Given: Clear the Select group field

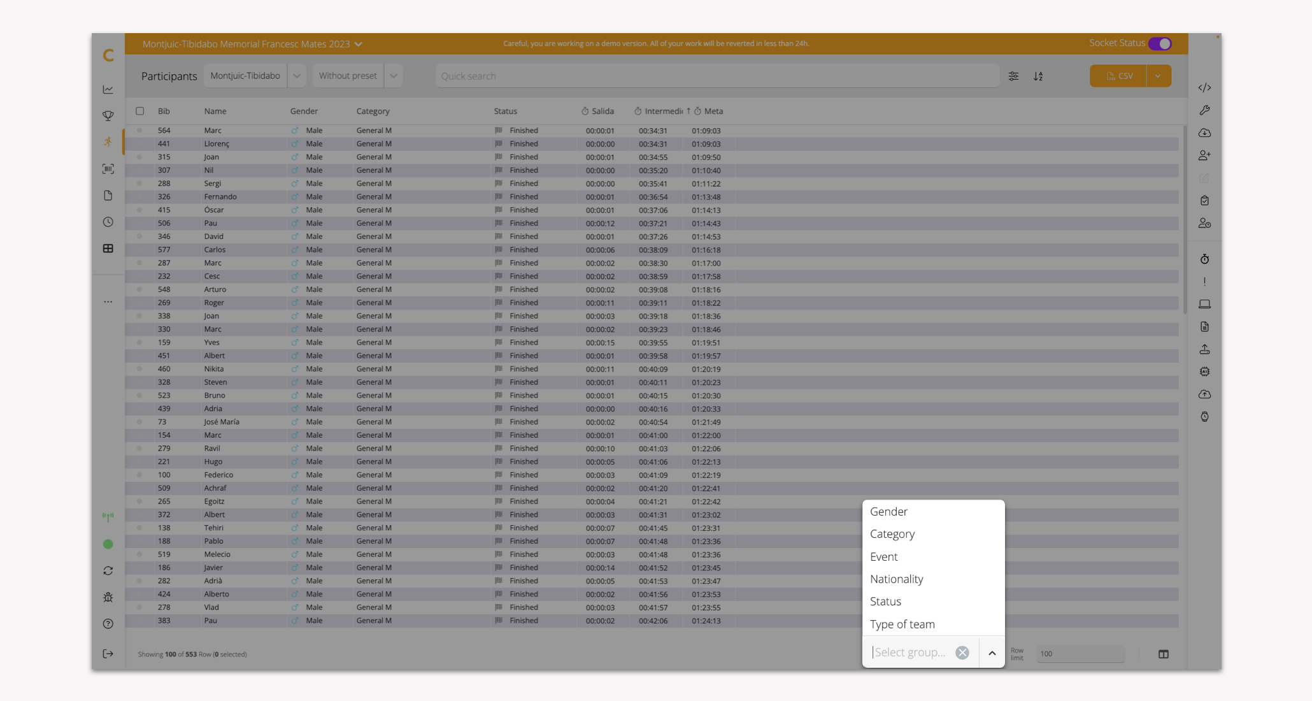Looking at the screenshot, I should tap(962, 653).
